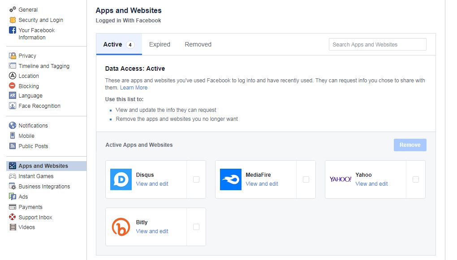This screenshot has height=260, width=457.
Task: Click the Apps and Websites sidebar label
Action: 43,166
